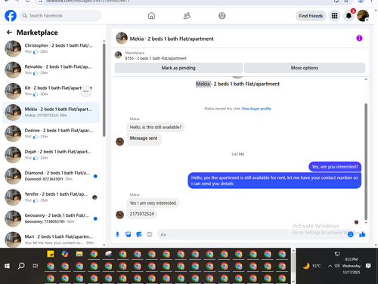Select the Mekia conversation in list
Viewport: 378px width, 284px height.
(51, 113)
